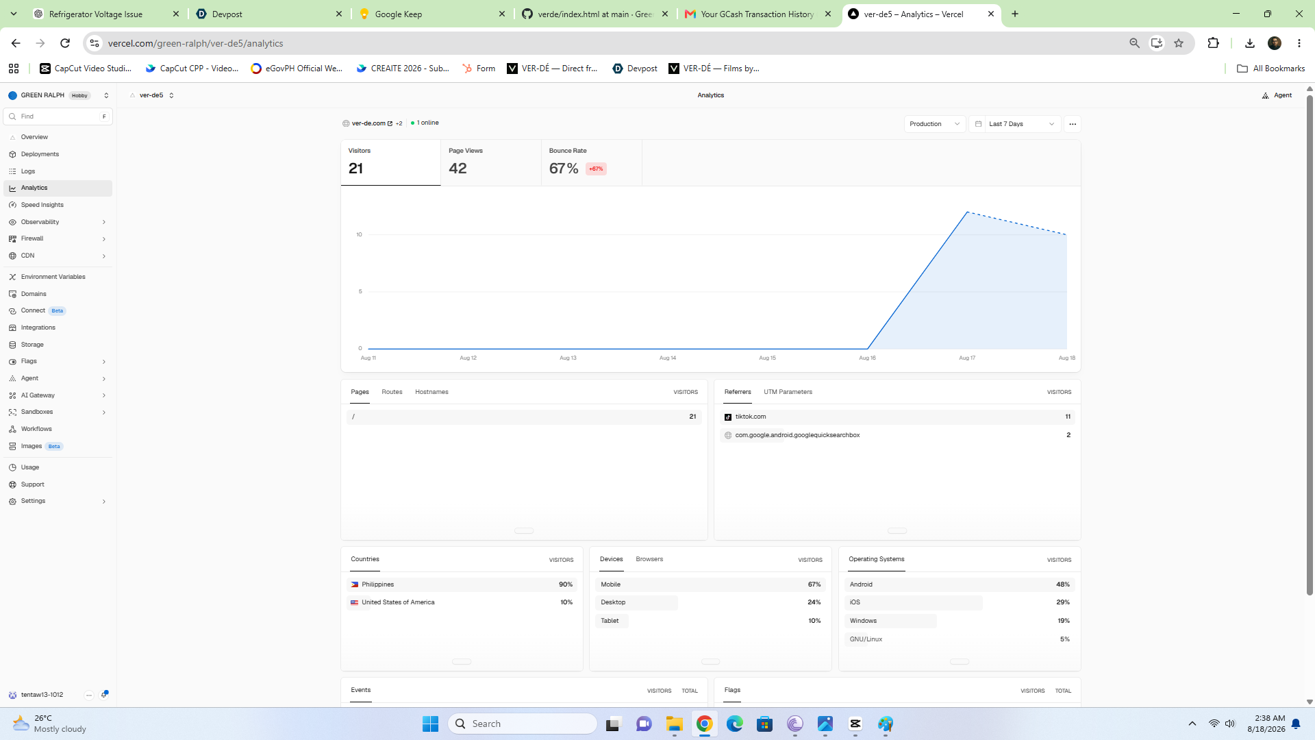
Task: Open the Overview sidebar link
Action: 58,137
